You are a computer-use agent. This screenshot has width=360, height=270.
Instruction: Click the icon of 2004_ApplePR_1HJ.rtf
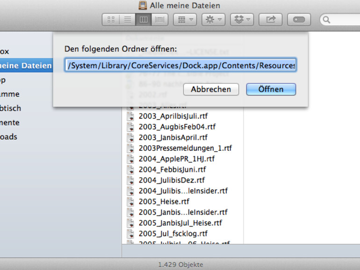point(130,159)
